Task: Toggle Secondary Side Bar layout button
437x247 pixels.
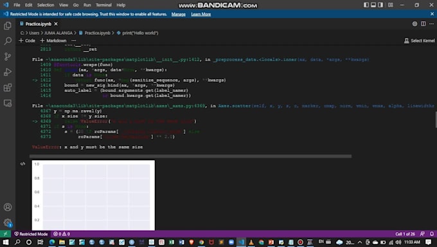Action: click(x=380, y=5)
